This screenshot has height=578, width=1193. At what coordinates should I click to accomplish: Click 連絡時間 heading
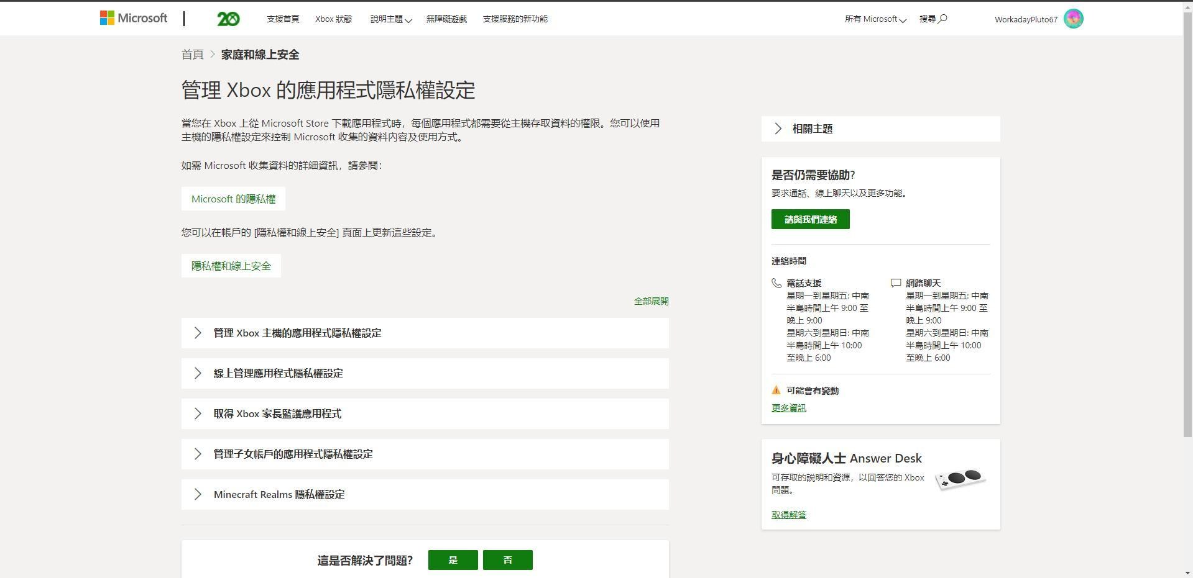coord(789,261)
